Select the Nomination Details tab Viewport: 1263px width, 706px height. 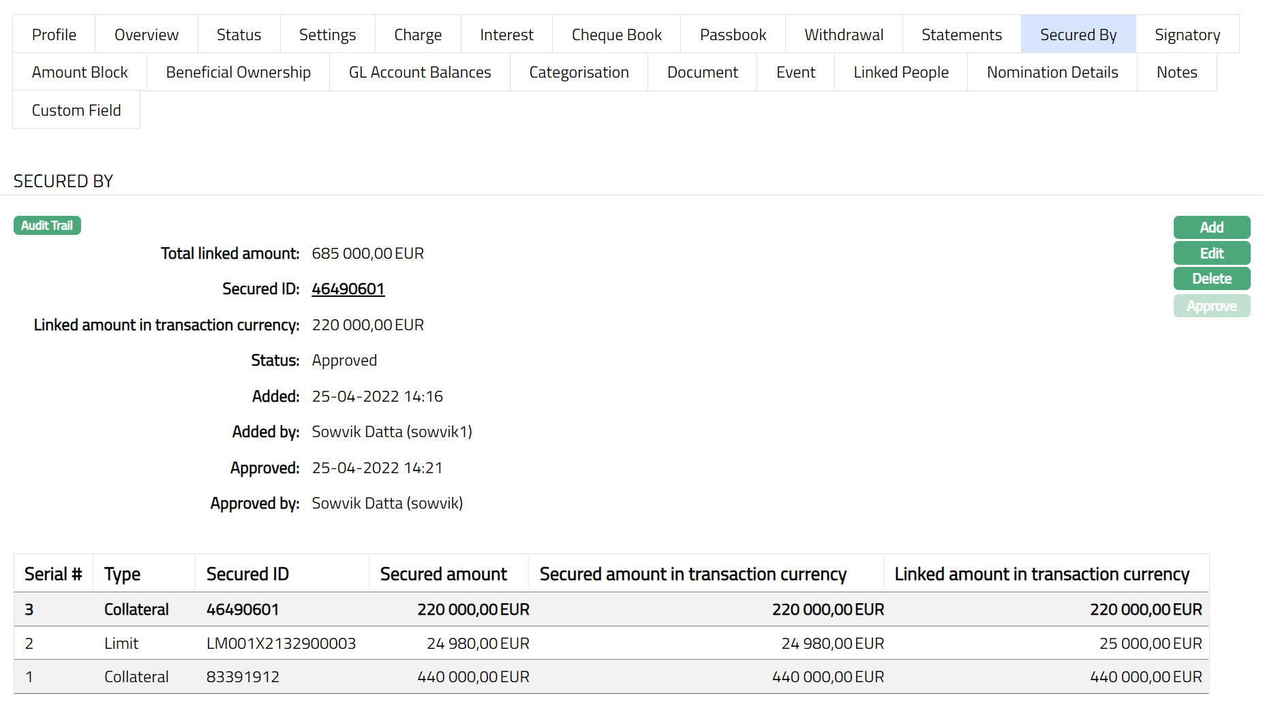1052,72
